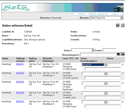Click the Land / PLZ / Ort column header
Screen dimensions: 125x111
click(71, 58)
